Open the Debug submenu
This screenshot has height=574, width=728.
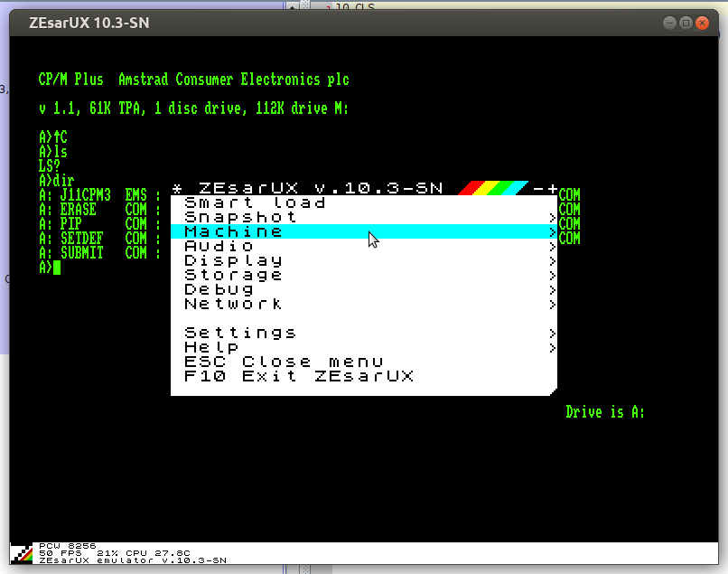363,289
